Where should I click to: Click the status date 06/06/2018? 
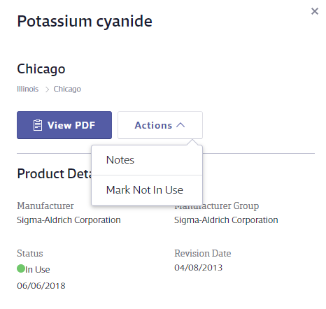(x=41, y=286)
